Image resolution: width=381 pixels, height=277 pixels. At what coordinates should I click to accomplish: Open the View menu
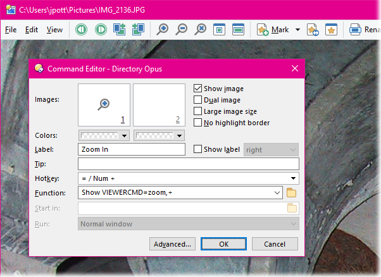click(54, 30)
